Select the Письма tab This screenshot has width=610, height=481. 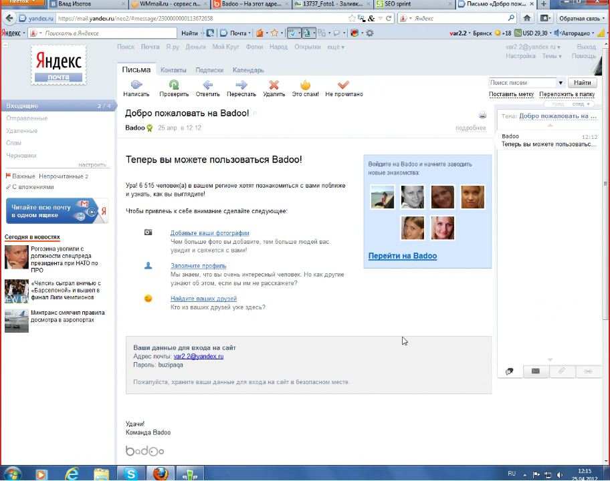pos(136,70)
